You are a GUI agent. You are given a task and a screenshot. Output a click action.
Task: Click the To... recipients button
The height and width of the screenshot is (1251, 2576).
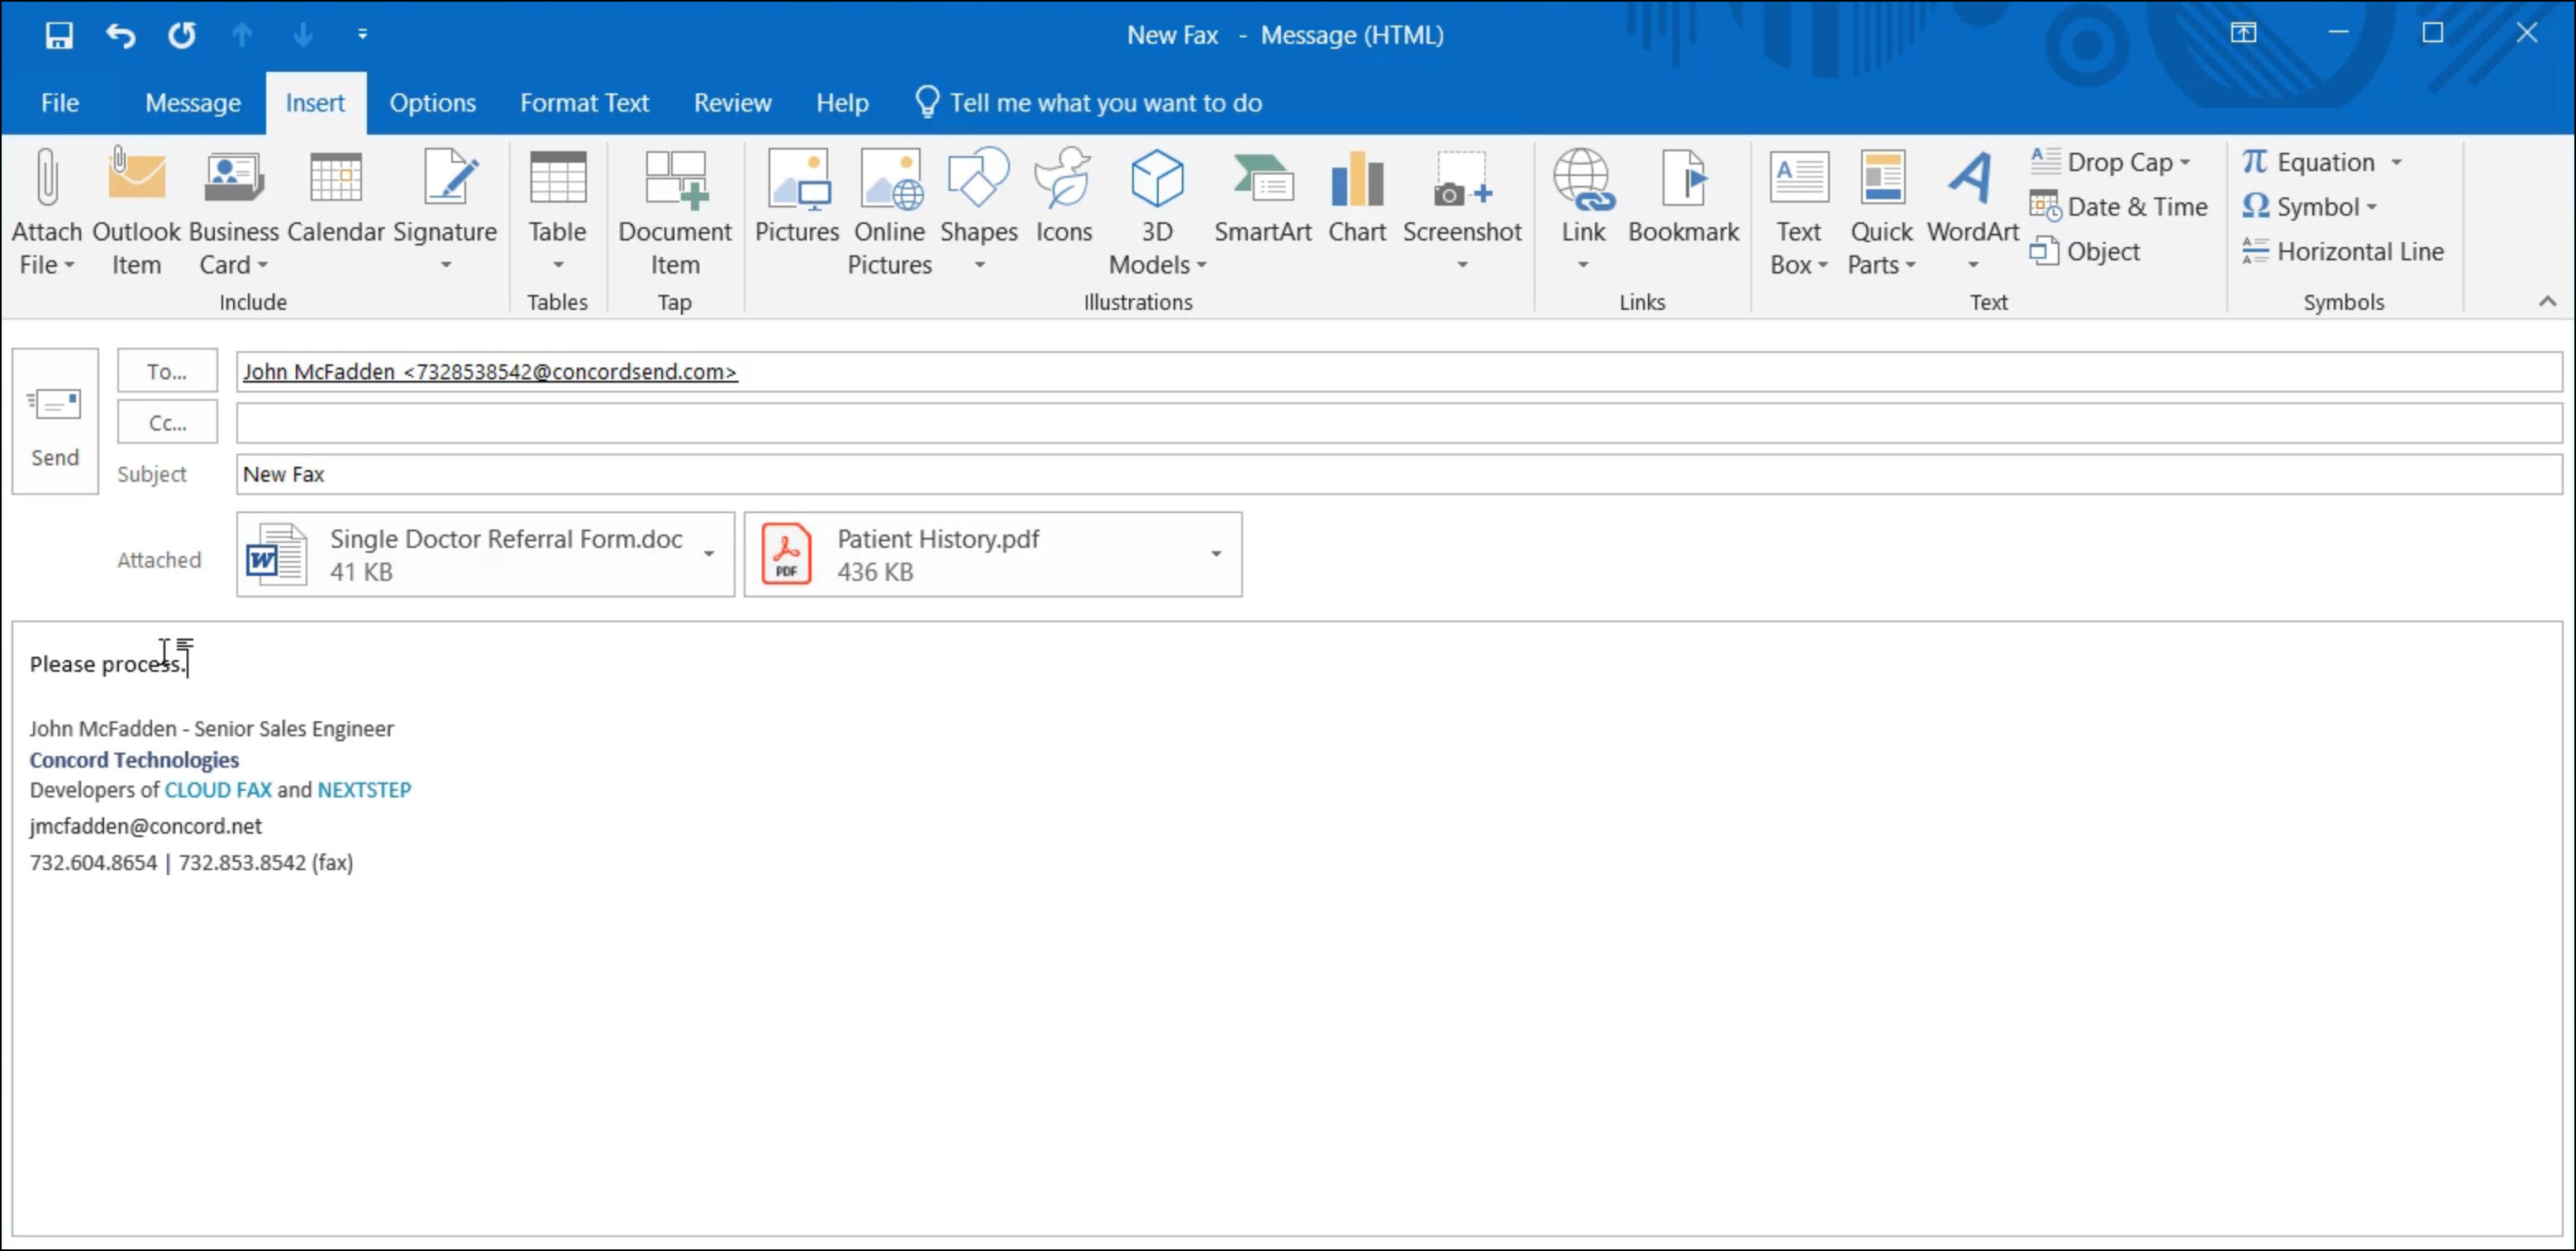point(167,371)
